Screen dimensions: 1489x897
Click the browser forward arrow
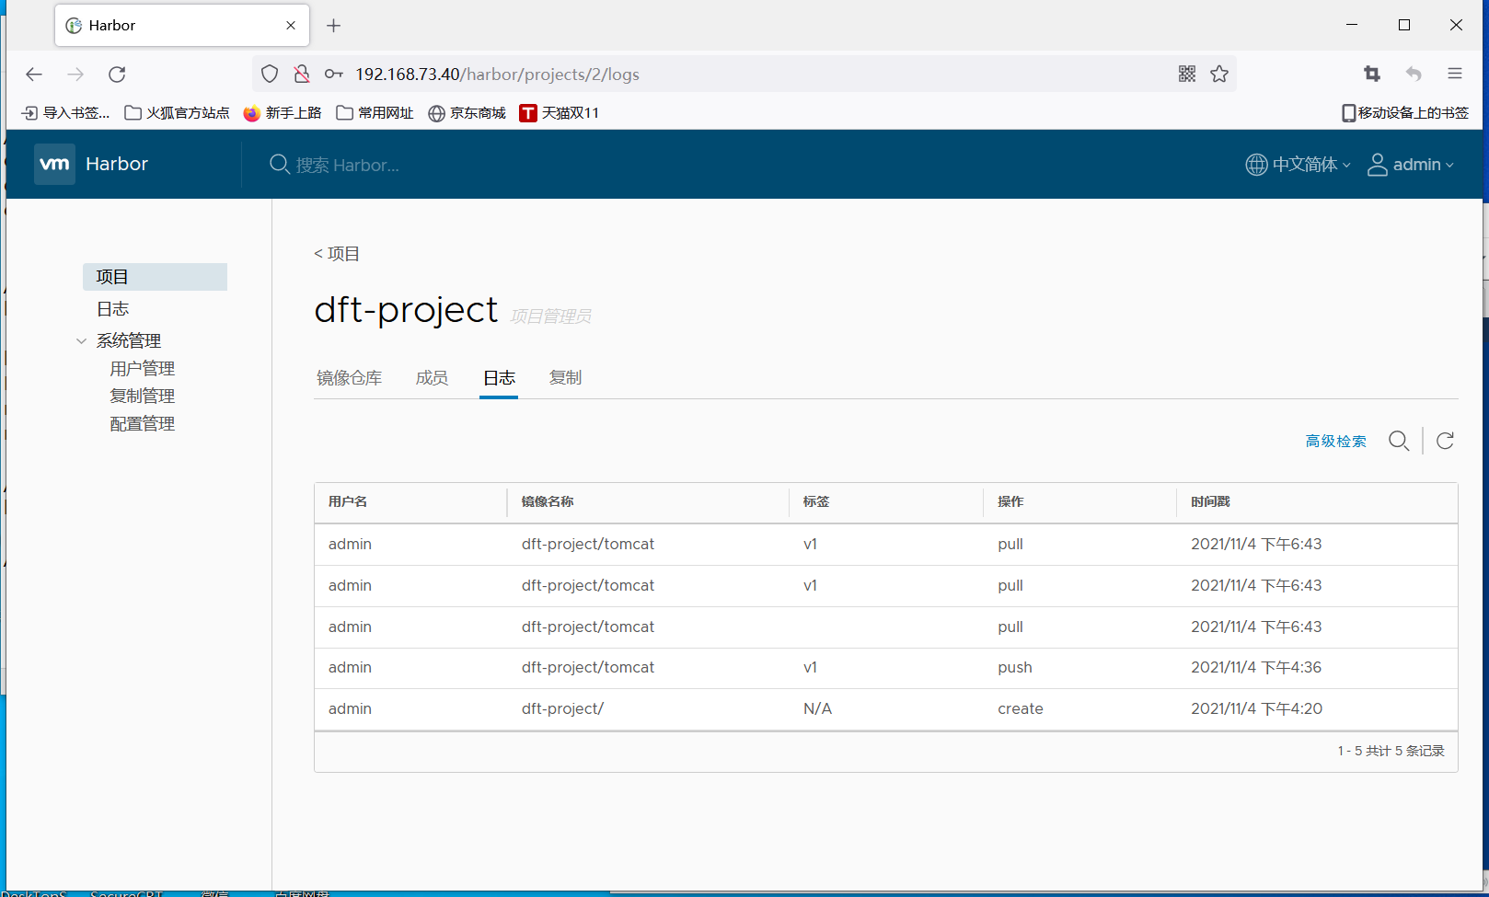click(x=75, y=75)
